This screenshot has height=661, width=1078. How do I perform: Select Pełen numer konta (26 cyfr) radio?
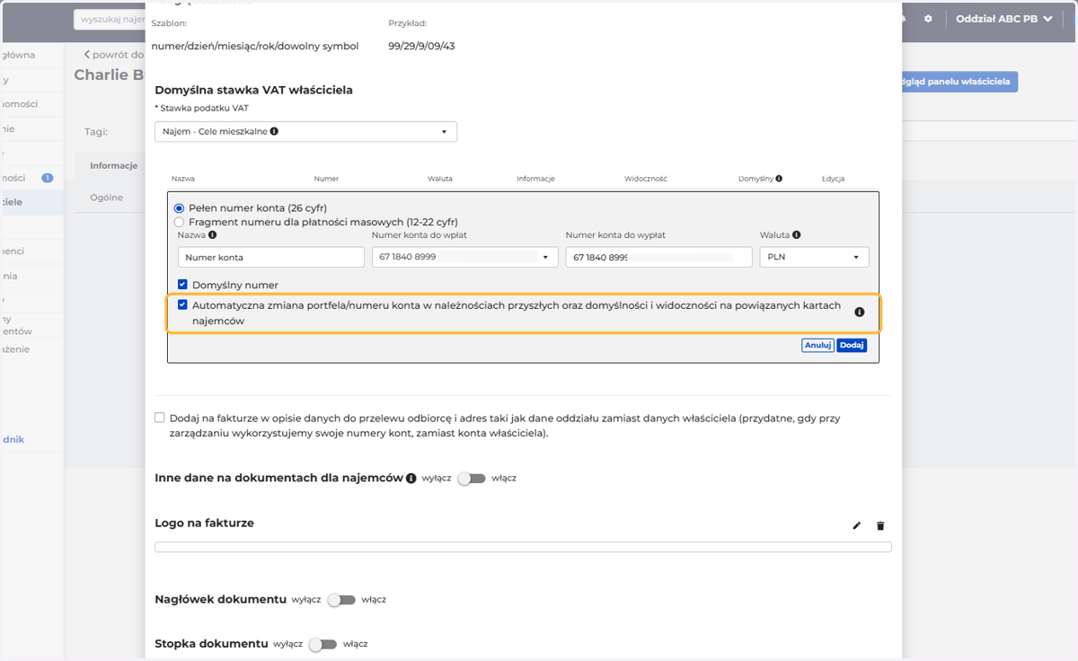point(179,207)
